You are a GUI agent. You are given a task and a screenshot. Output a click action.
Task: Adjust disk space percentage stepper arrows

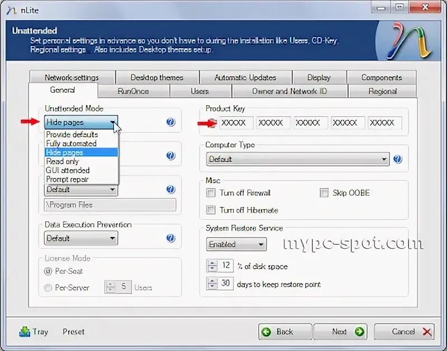(212, 265)
